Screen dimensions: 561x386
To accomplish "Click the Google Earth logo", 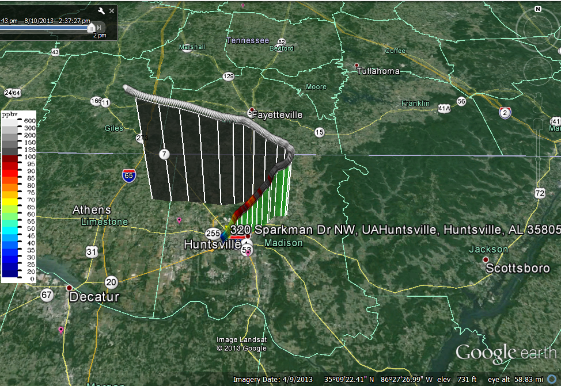I will click(x=506, y=353).
